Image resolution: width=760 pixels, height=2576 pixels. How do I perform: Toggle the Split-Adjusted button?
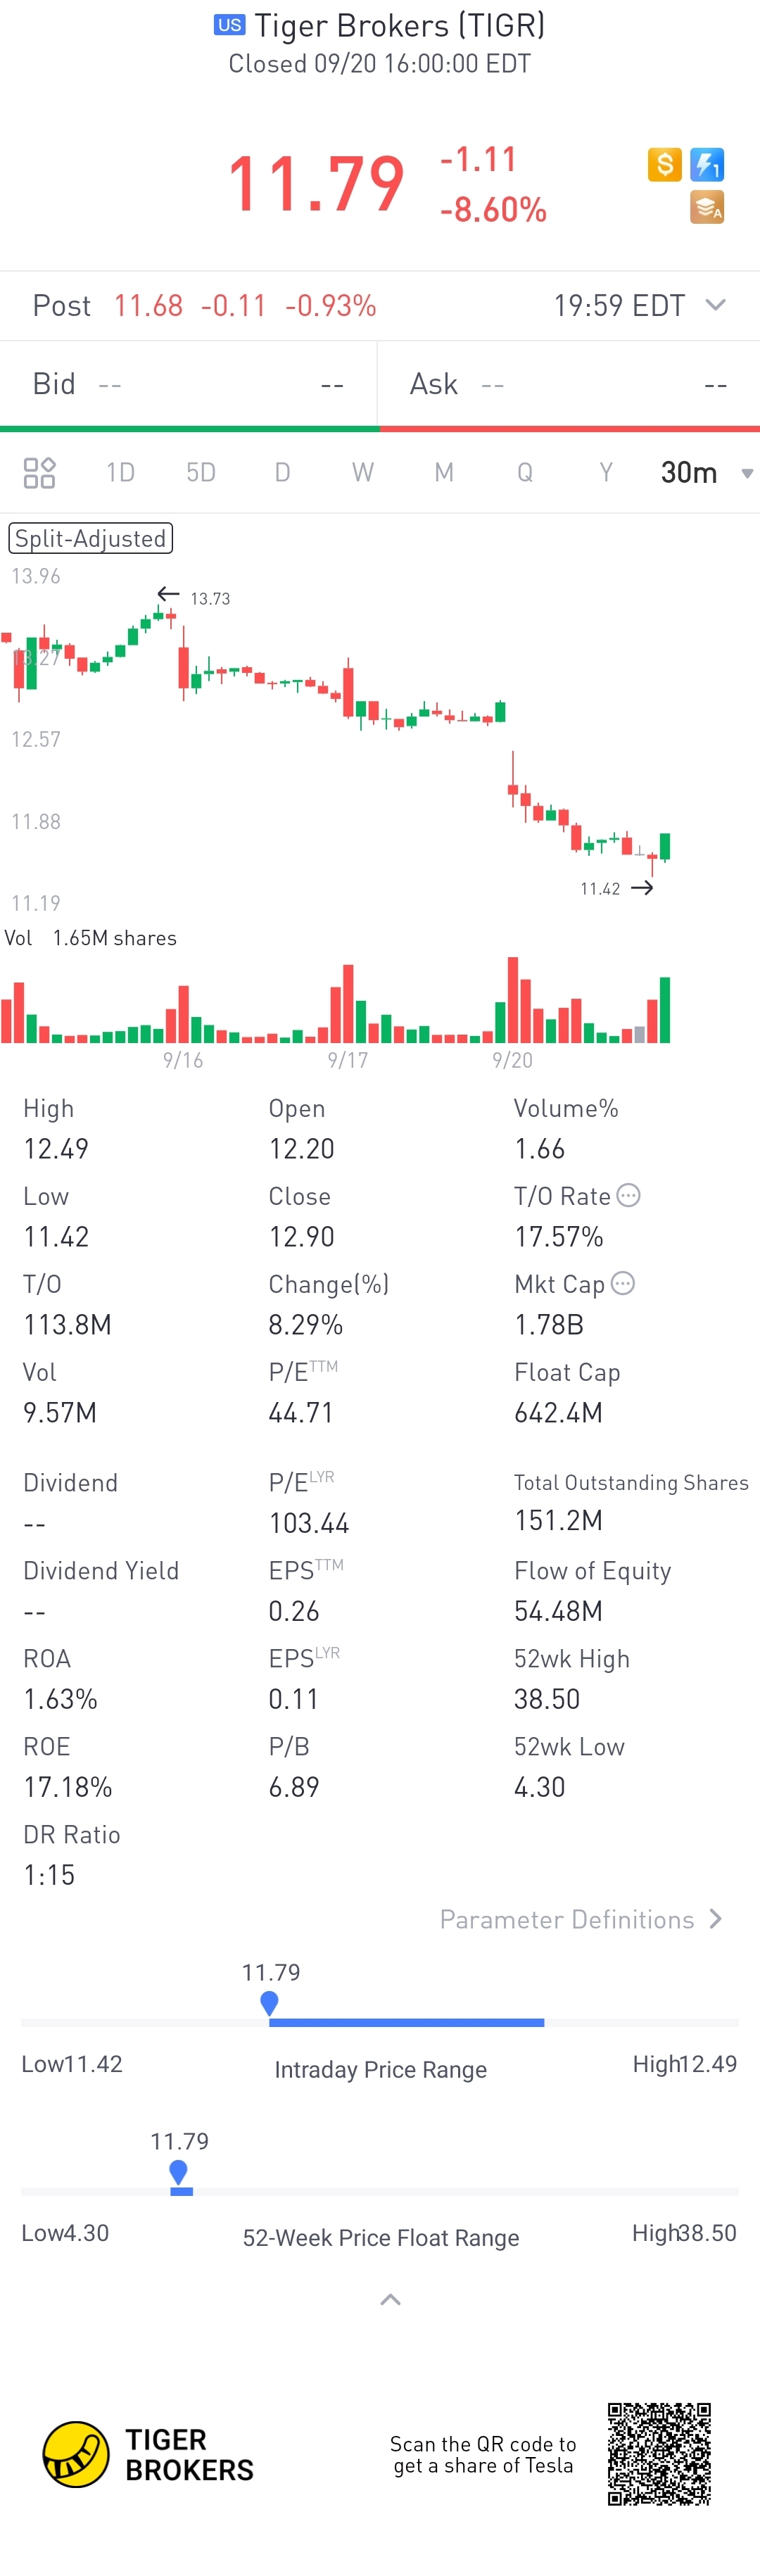91,538
